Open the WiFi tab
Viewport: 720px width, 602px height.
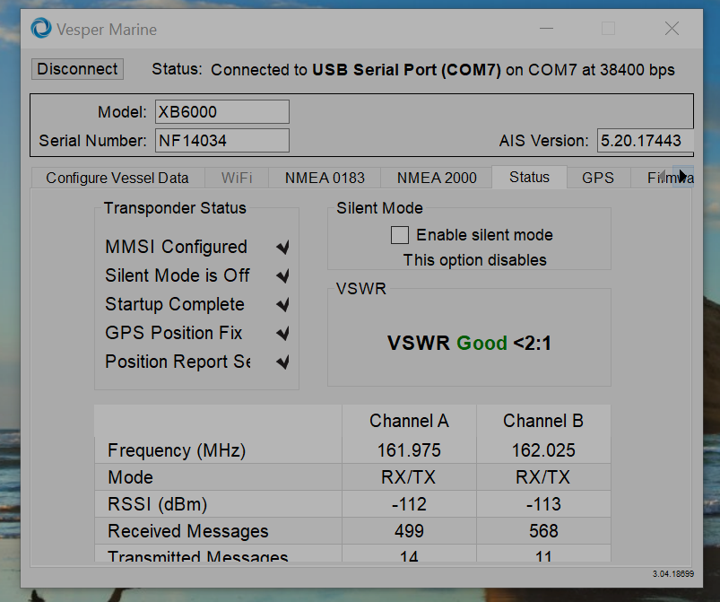tap(237, 178)
